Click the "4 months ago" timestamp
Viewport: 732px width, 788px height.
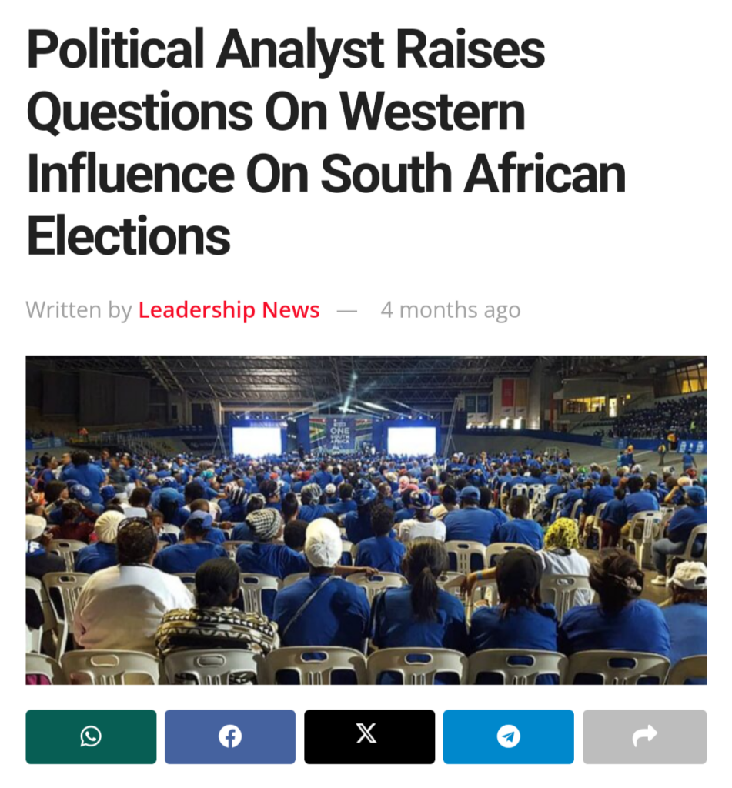[450, 310]
